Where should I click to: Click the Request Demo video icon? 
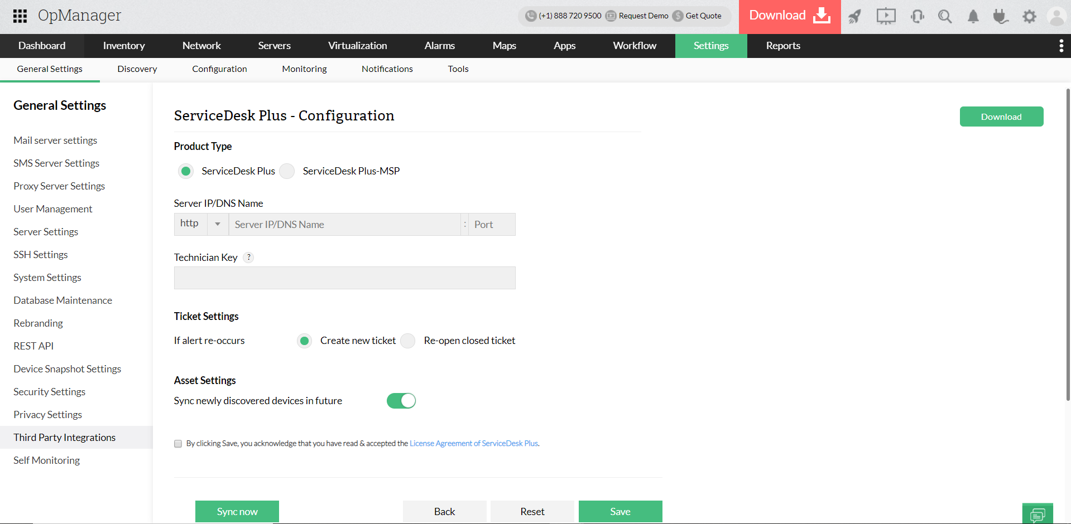click(611, 16)
